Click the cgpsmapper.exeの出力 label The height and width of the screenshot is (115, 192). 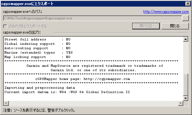coord(22,32)
